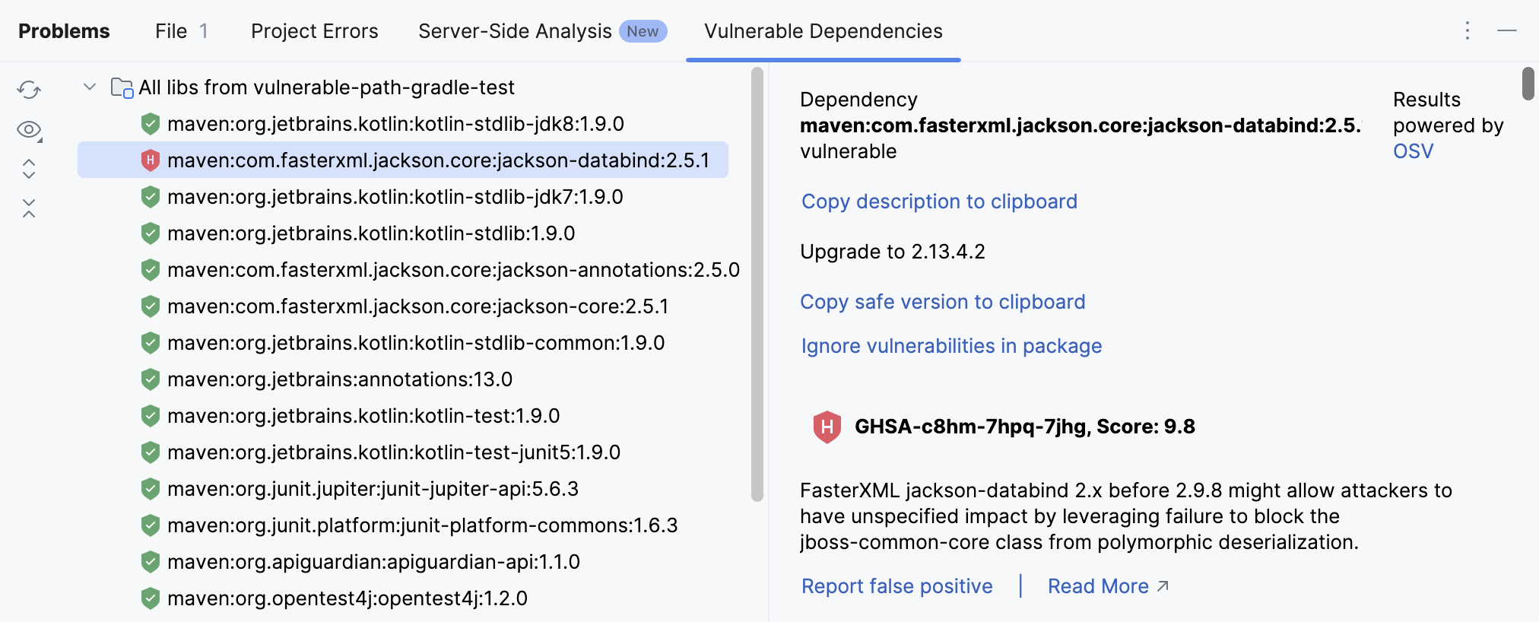Image resolution: width=1539 pixels, height=622 pixels.
Task: Click the green shield beside kotlin-stdlib-jdk8
Action: [151, 124]
